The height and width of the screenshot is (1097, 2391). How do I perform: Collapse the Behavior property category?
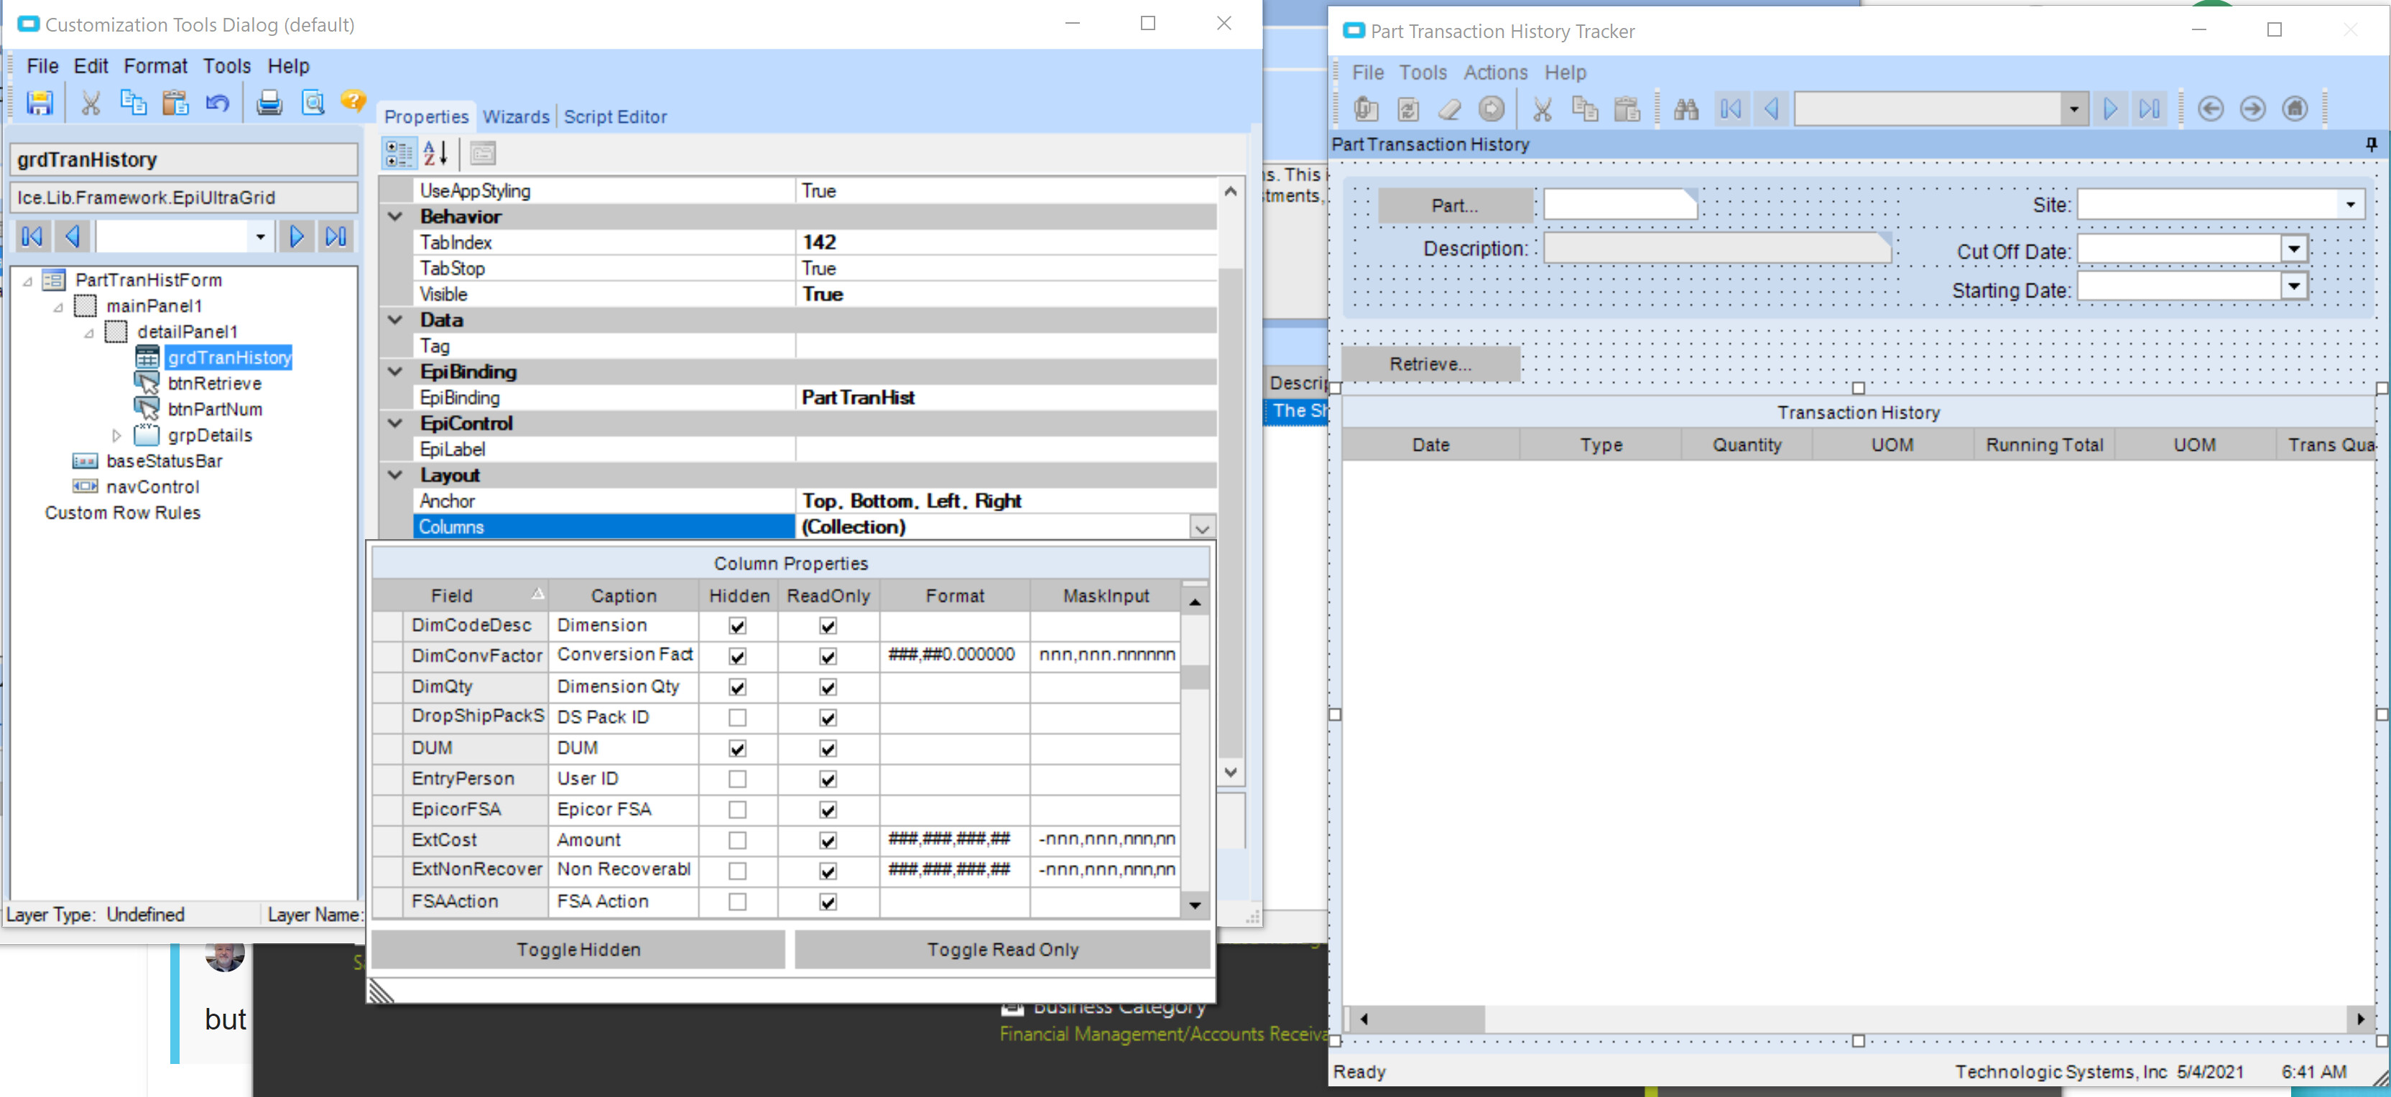coord(395,216)
